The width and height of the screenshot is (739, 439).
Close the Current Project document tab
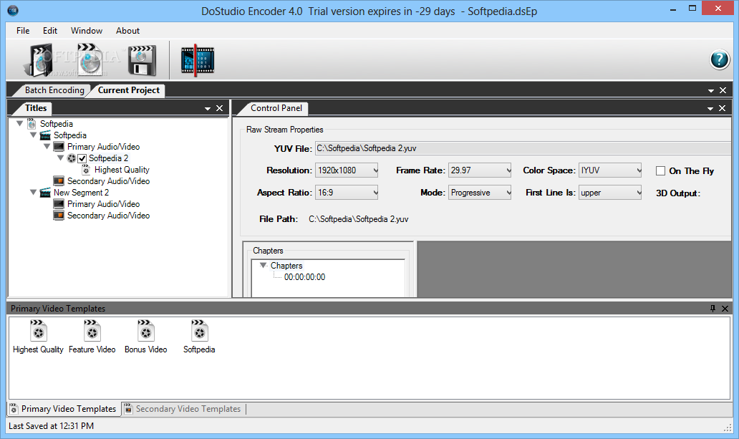click(723, 90)
